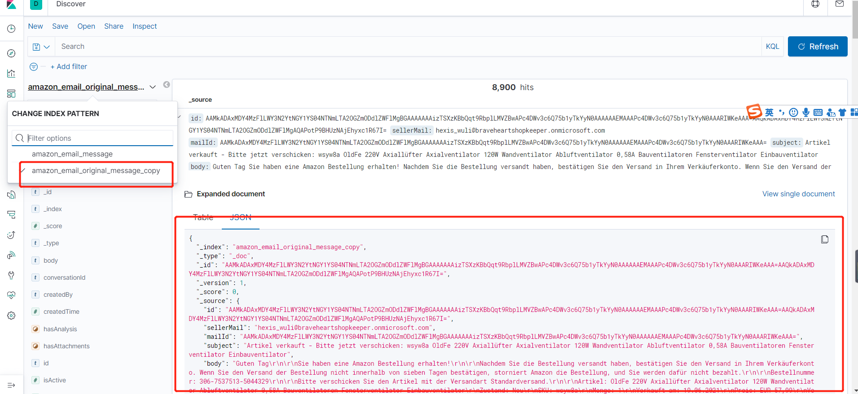Click the Kibana logo

point(11,4)
